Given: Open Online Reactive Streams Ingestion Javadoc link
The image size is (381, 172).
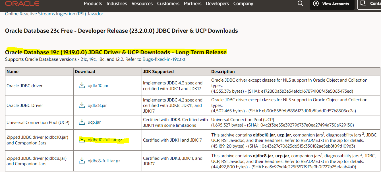Looking at the screenshot, I should click(54, 14).
